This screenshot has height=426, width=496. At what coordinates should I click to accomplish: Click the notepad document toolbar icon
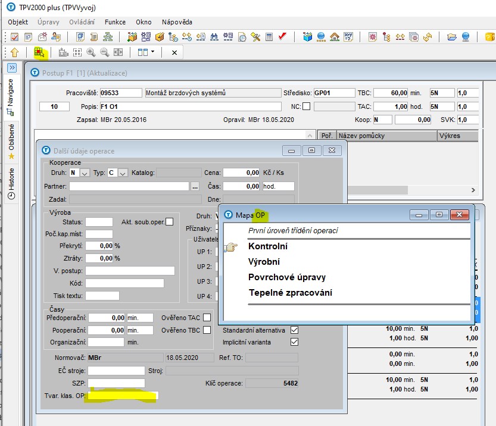pyautogui.click(x=28, y=37)
